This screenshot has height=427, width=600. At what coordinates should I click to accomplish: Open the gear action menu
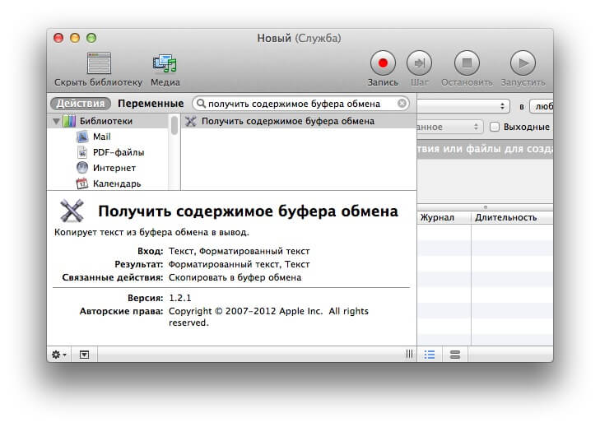59,355
